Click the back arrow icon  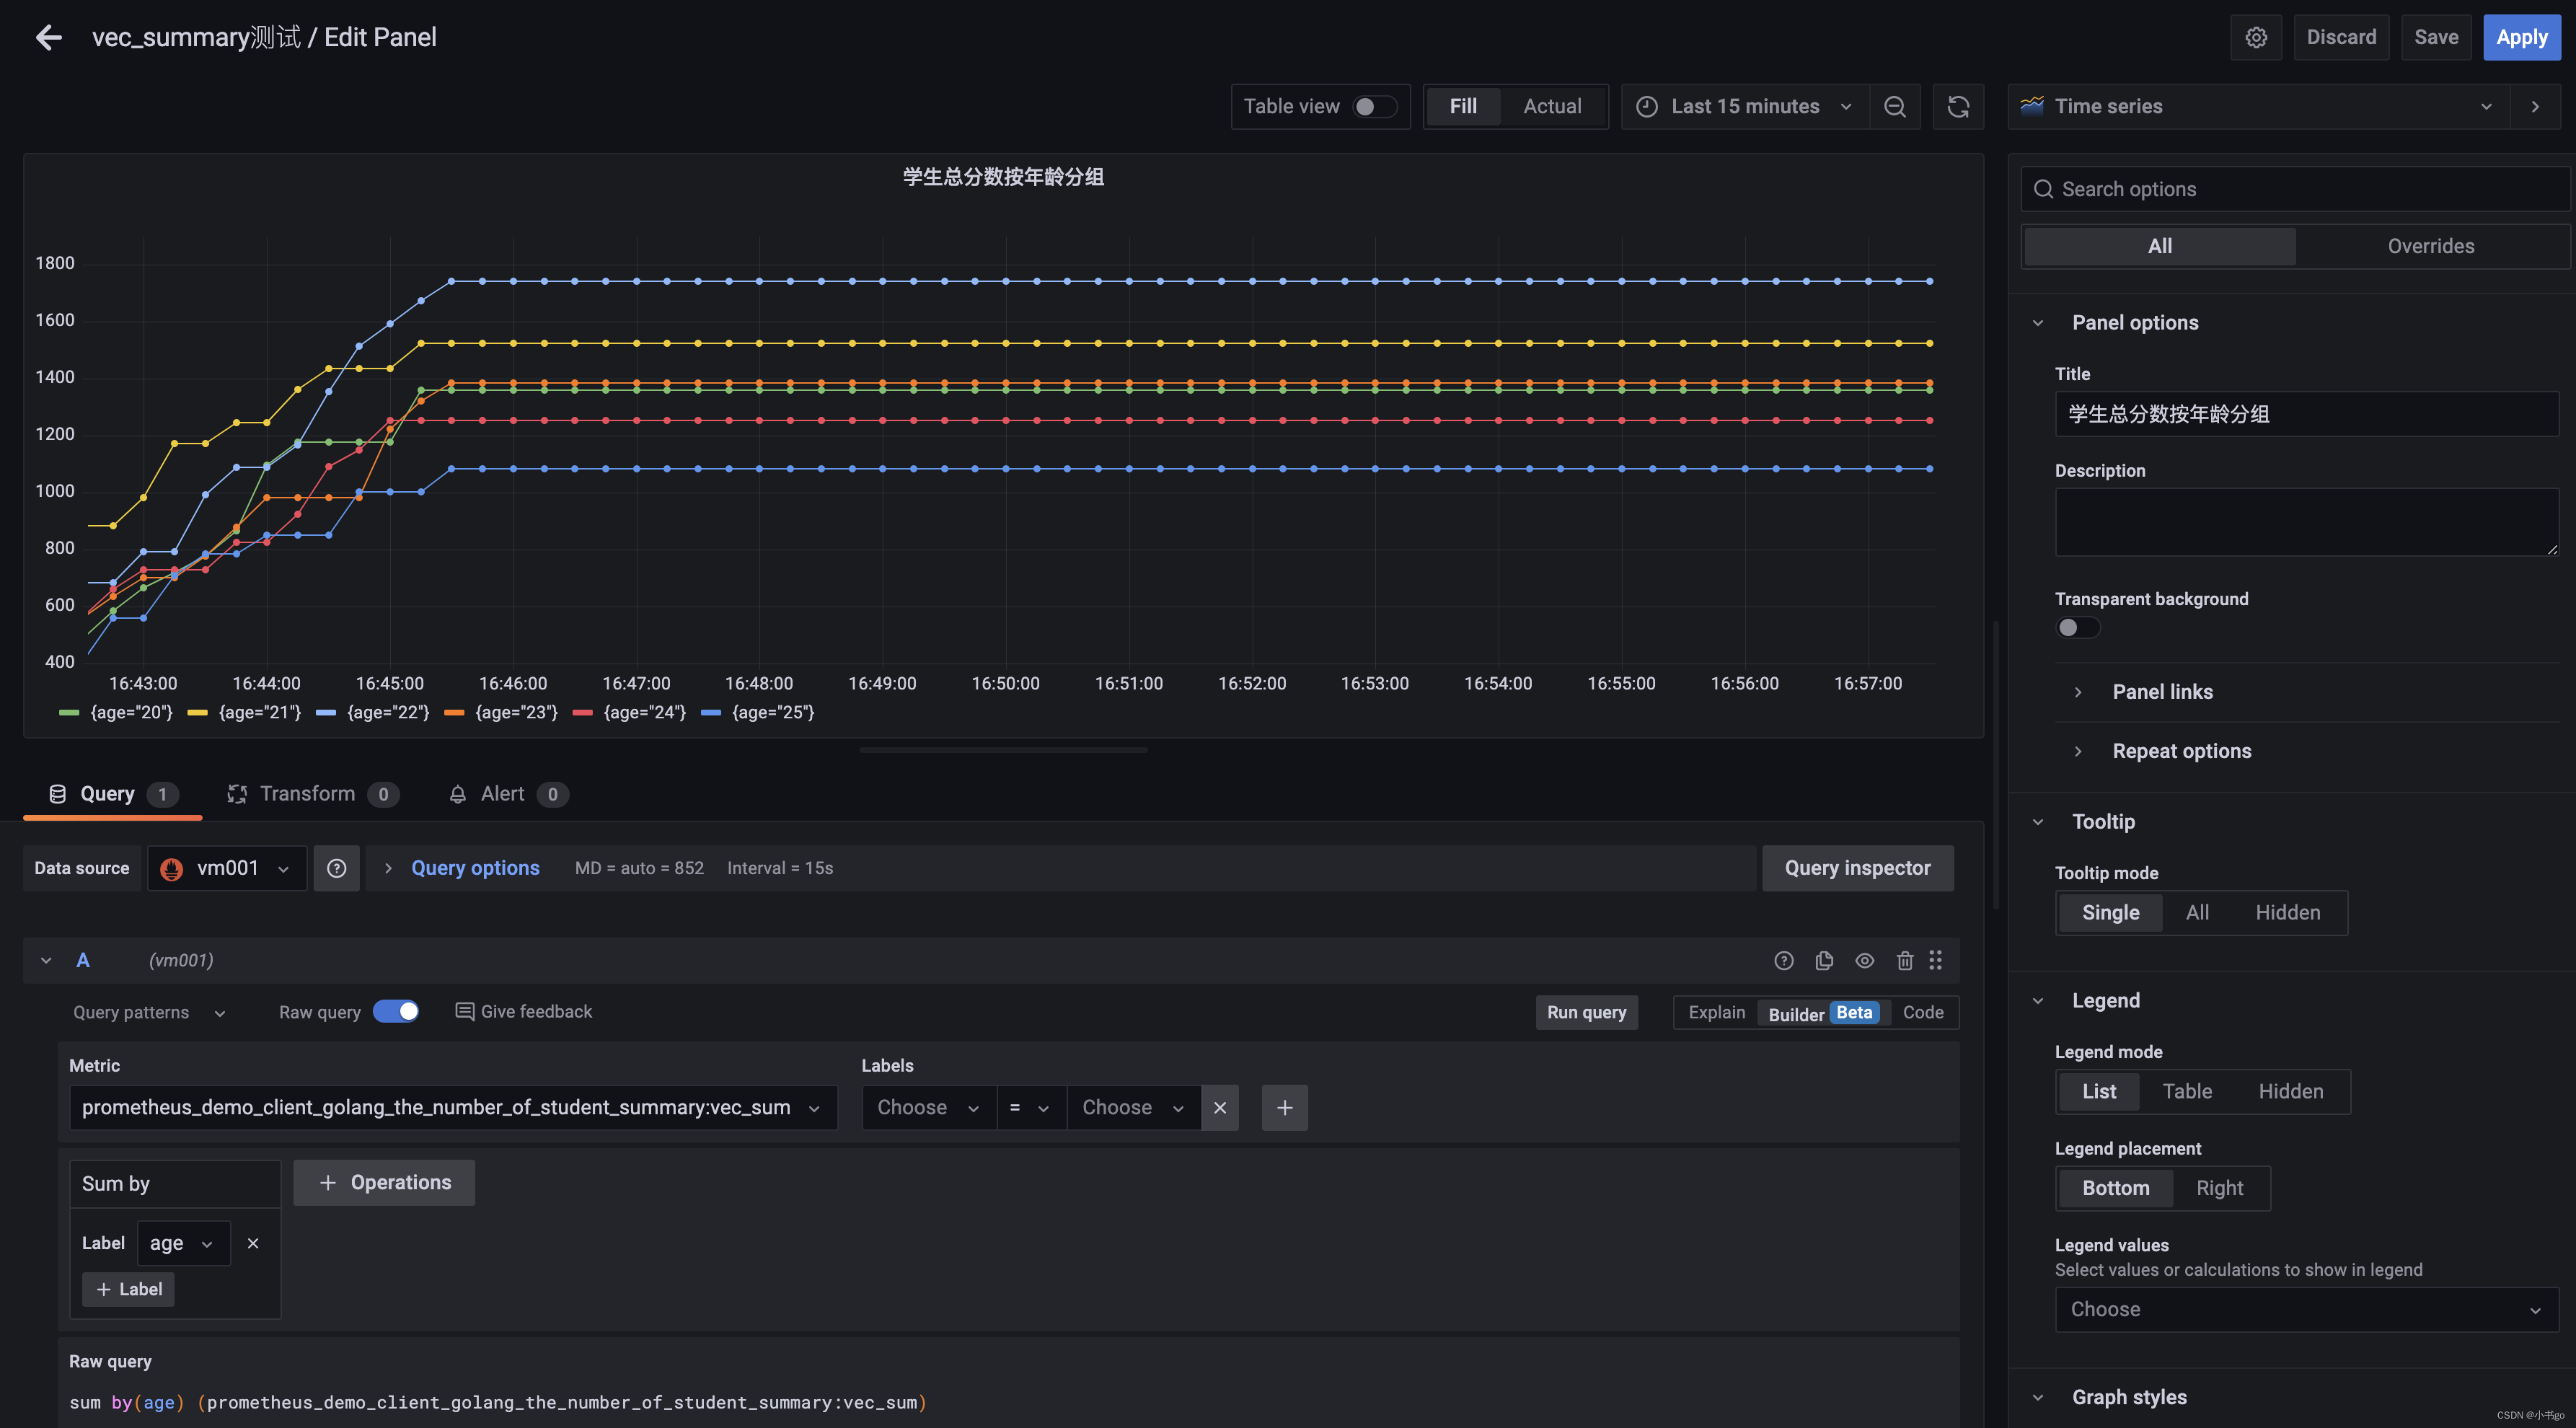pos(48,38)
